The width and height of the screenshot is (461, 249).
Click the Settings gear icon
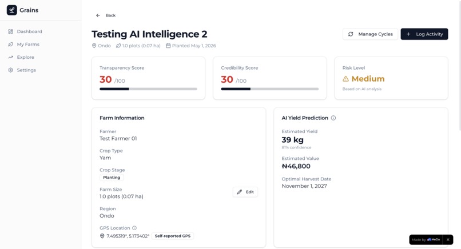click(x=11, y=70)
